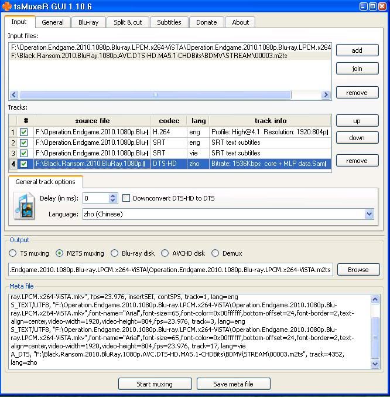390x397 pixels.
Task: Click the input files list scroll left arrow
Action: pyautogui.click(x=14, y=94)
